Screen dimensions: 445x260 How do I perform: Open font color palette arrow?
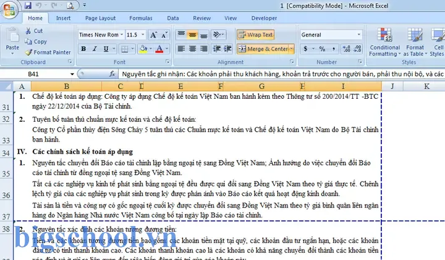pyautogui.click(x=167, y=49)
